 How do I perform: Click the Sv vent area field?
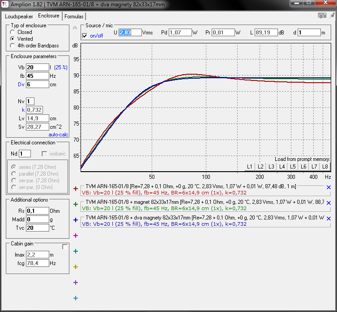click(38, 127)
